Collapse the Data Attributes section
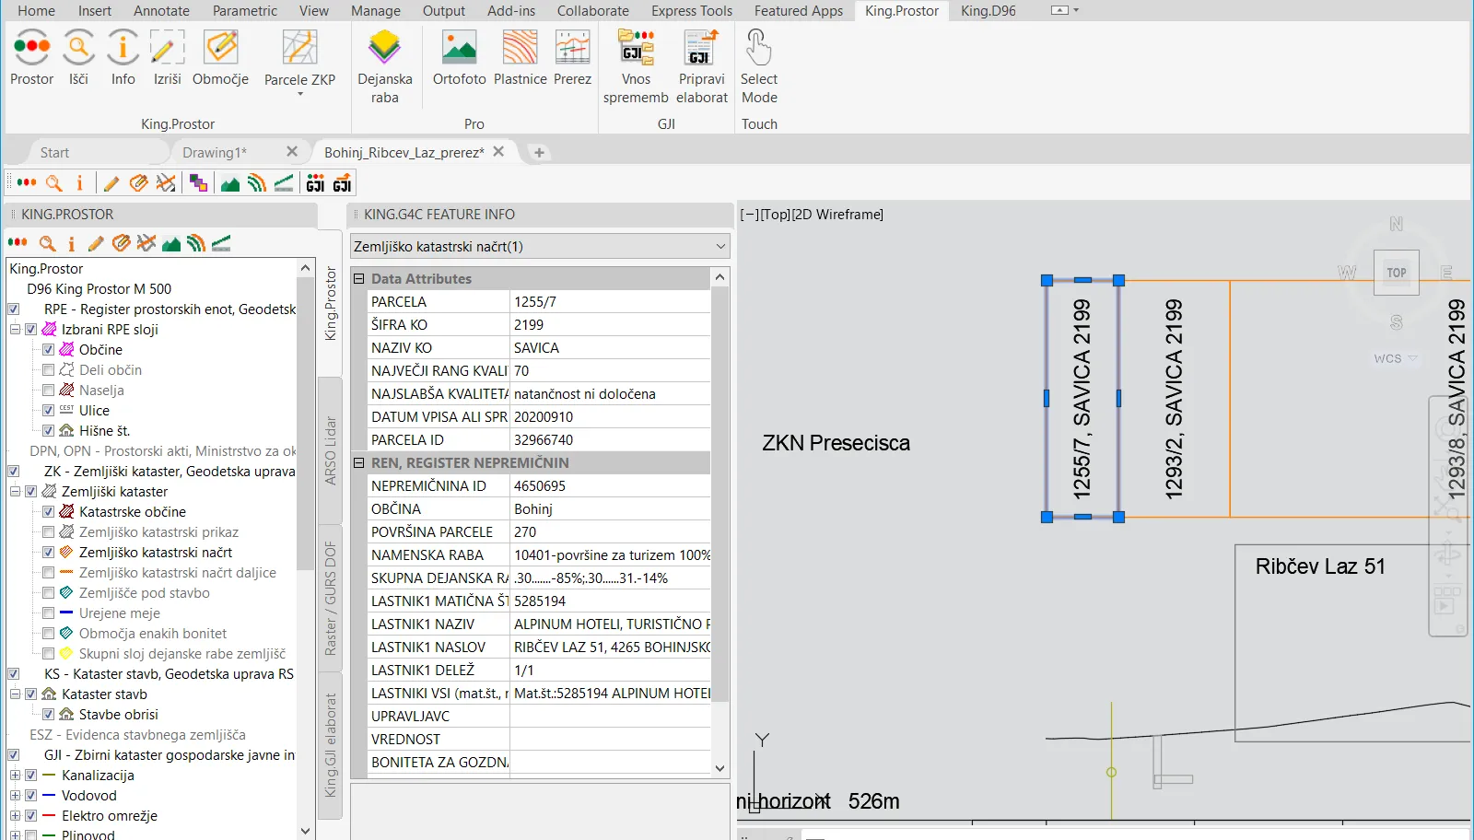Viewport: 1474px width, 840px height. 358,279
